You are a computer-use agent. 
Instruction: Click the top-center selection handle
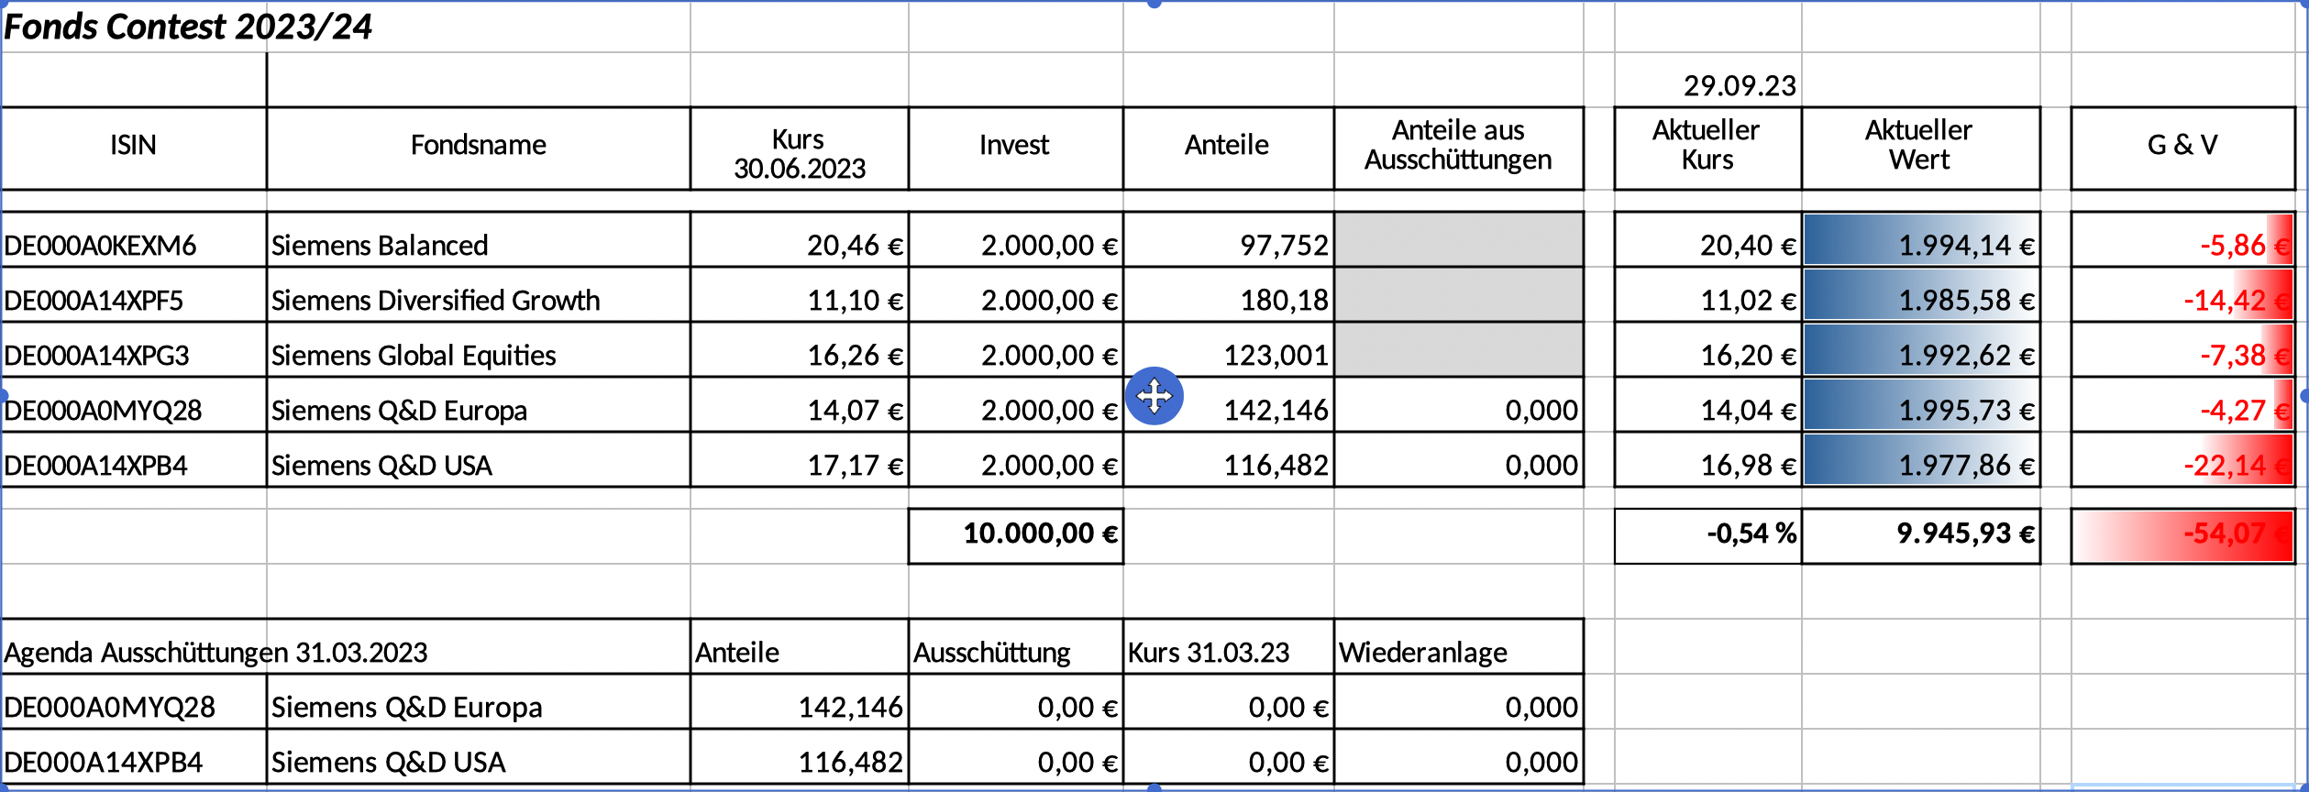pyautogui.click(x=1154, y=4)
